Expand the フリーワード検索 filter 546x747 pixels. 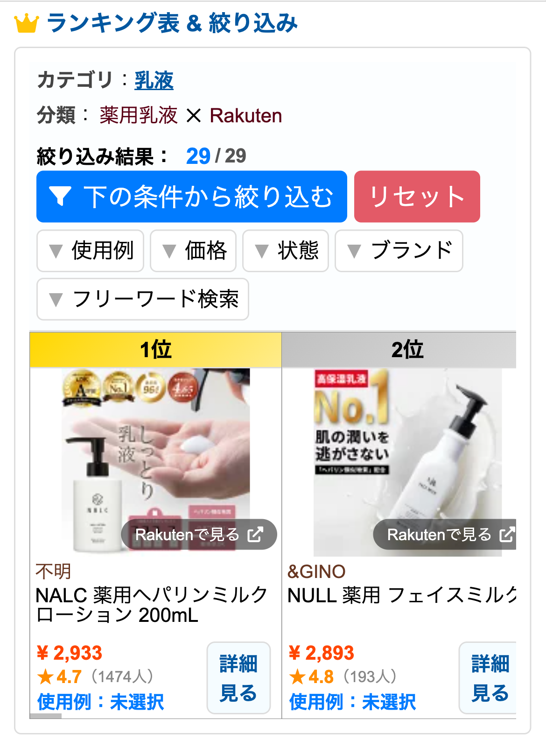coord(143,299)
